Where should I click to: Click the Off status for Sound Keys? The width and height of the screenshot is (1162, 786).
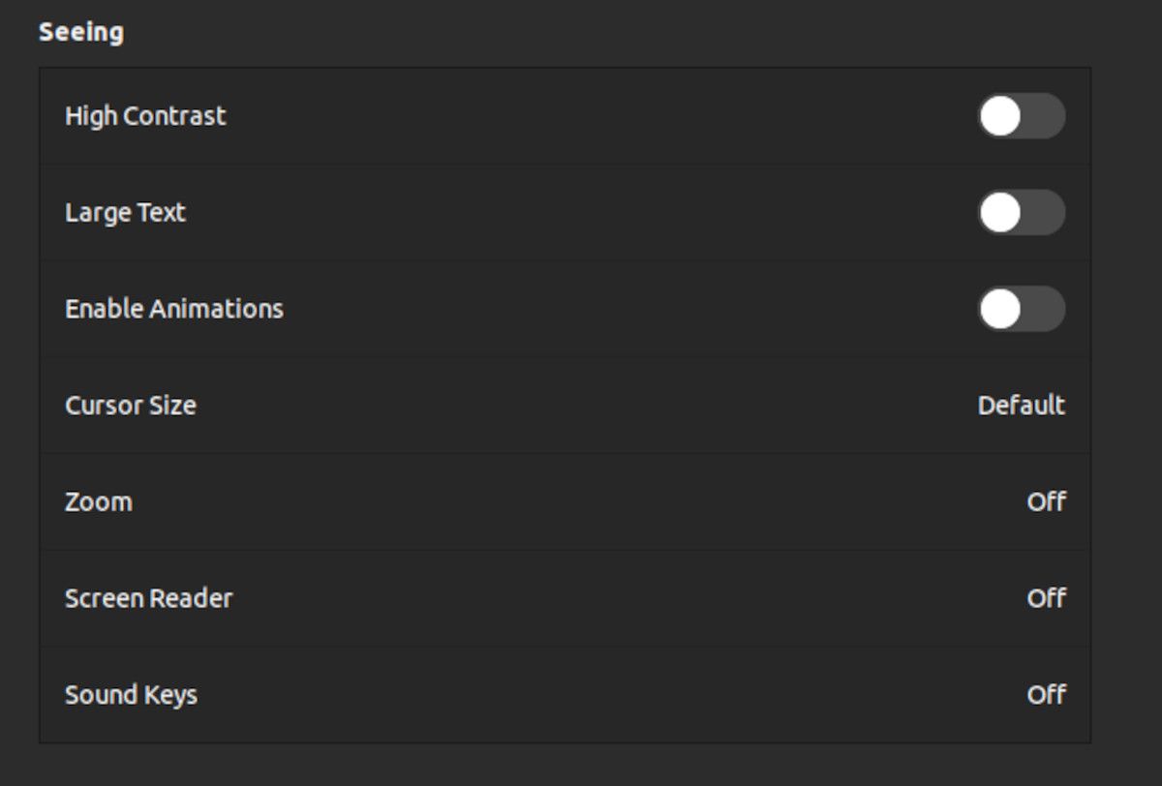pos(1046,695)
